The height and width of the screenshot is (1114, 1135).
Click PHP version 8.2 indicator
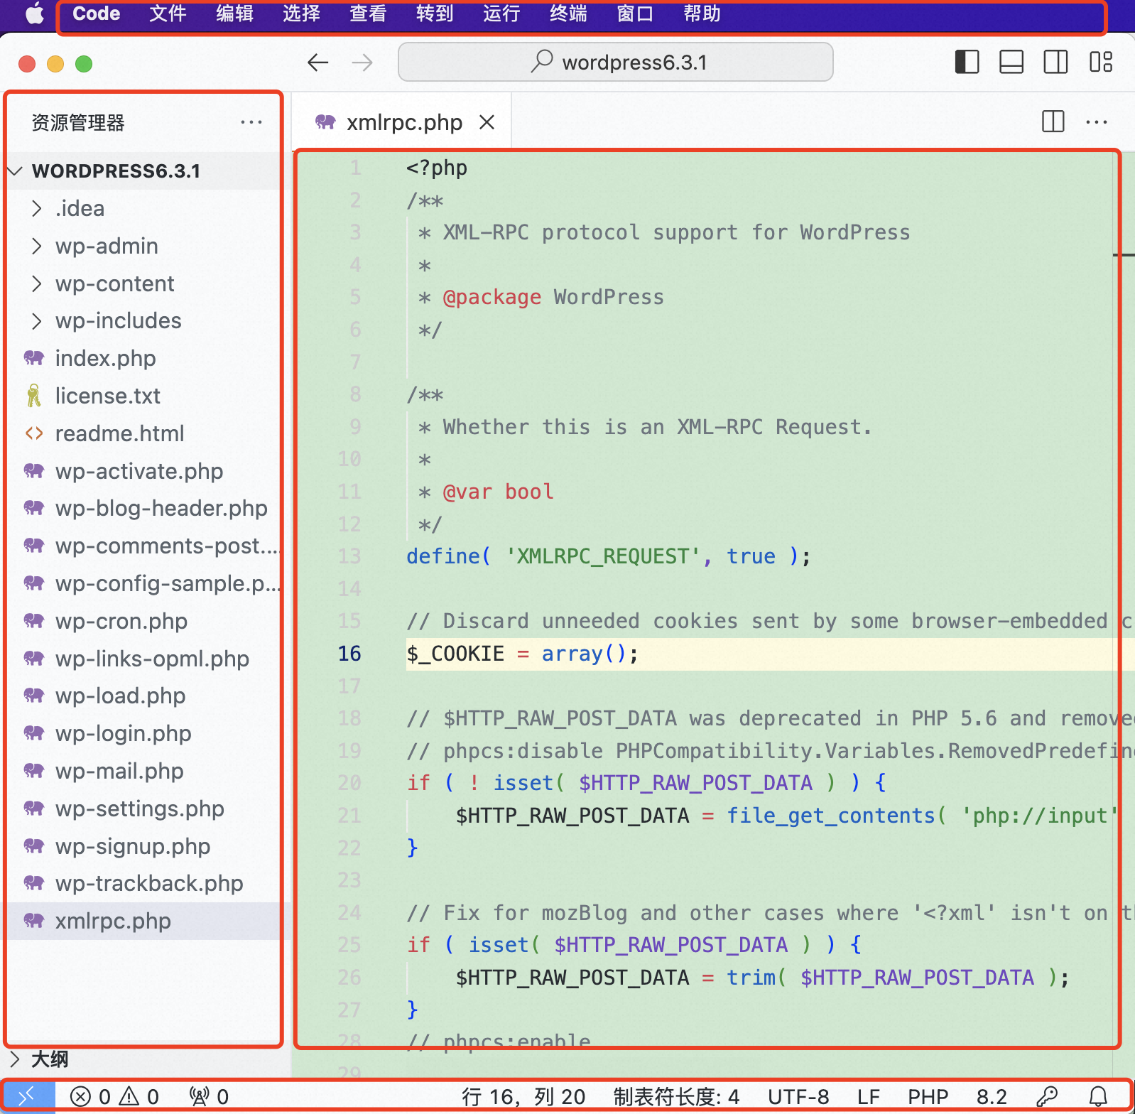click(x=992, y=1097)
